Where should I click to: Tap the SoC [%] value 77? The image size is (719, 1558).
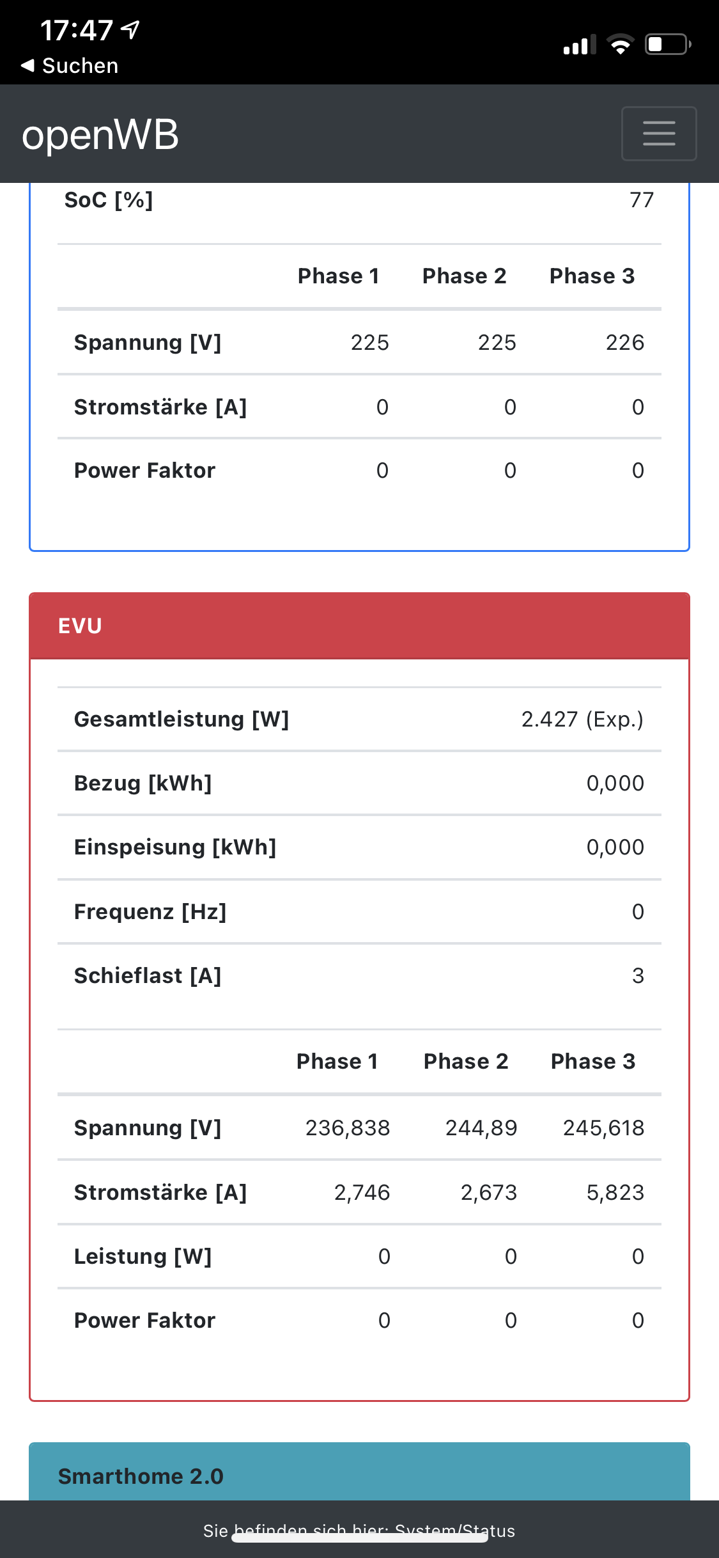(x=641, y=200)
